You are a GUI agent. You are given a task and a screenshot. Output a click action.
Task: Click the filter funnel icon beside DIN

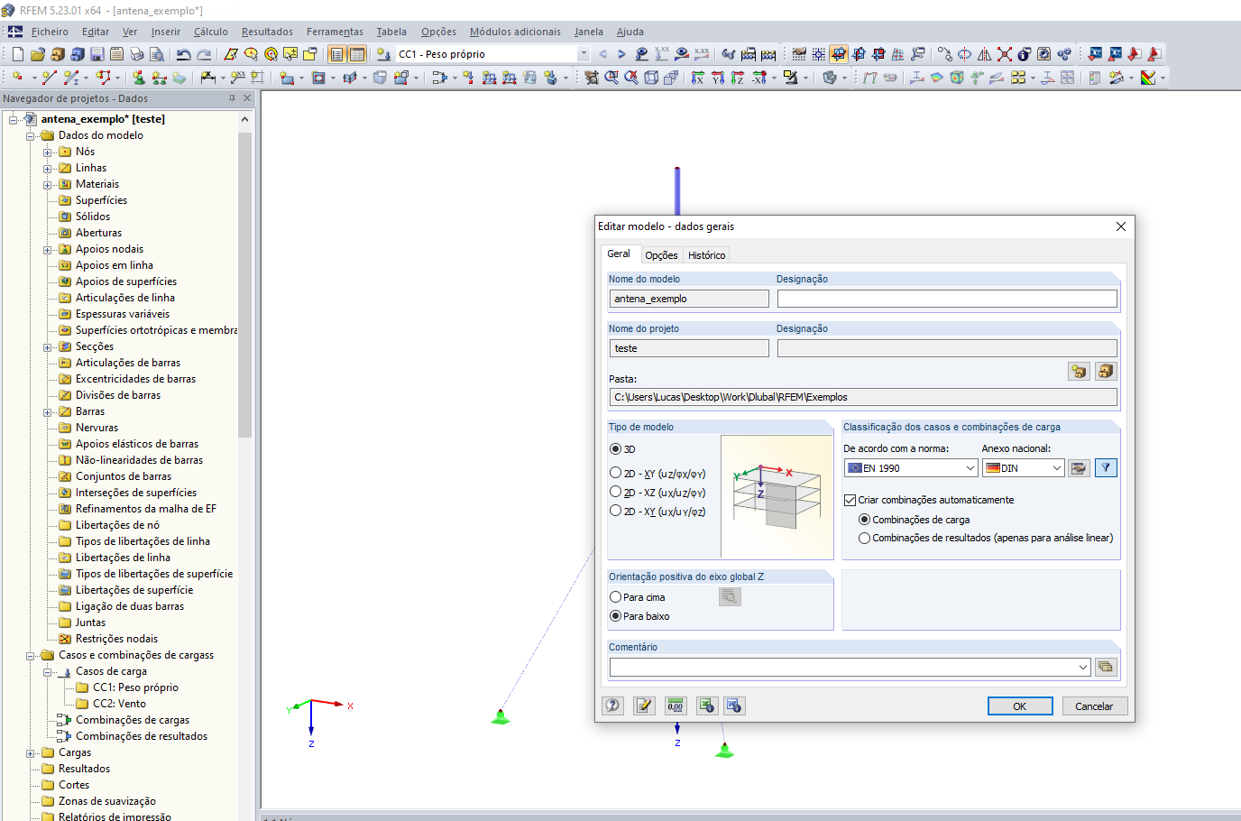[x=1106, y=467]
